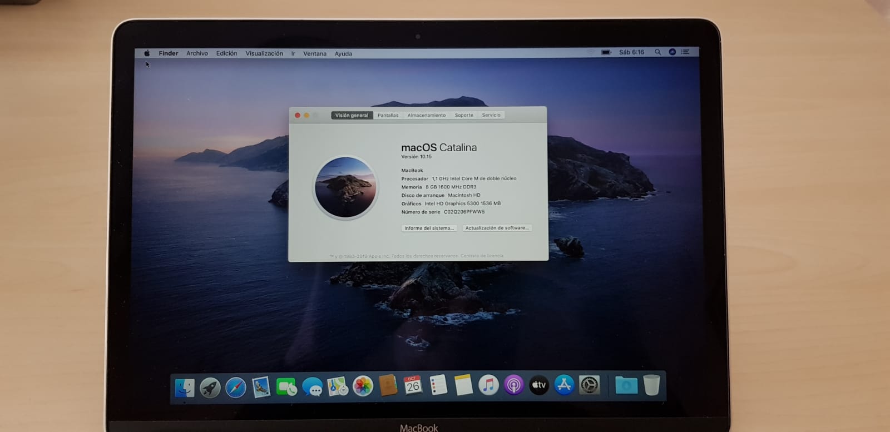This screenshot has width=890, height=432.
Task: Click serial number C02Q206PFWW5
Action: pyautogui.click(x=464, y=212)
